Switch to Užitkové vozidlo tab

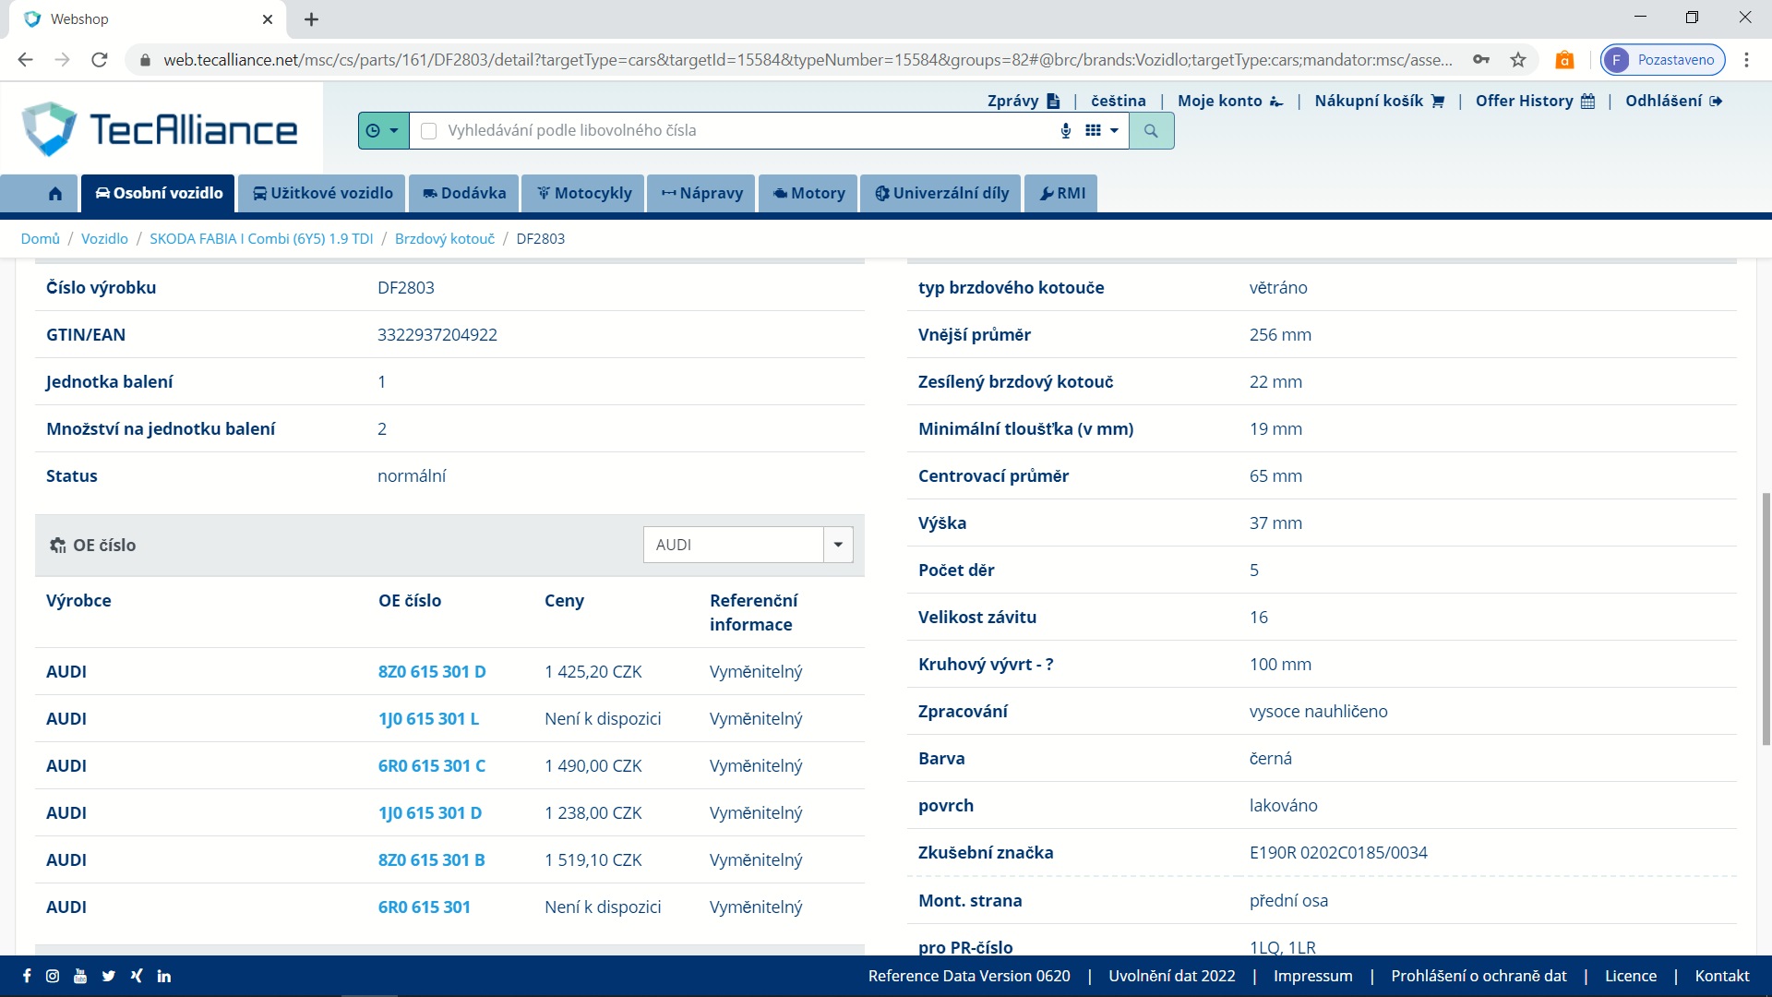[322, 193]
